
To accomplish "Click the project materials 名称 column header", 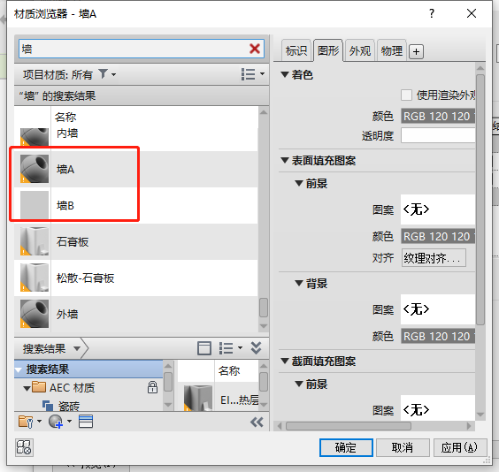I will (65, 117).
